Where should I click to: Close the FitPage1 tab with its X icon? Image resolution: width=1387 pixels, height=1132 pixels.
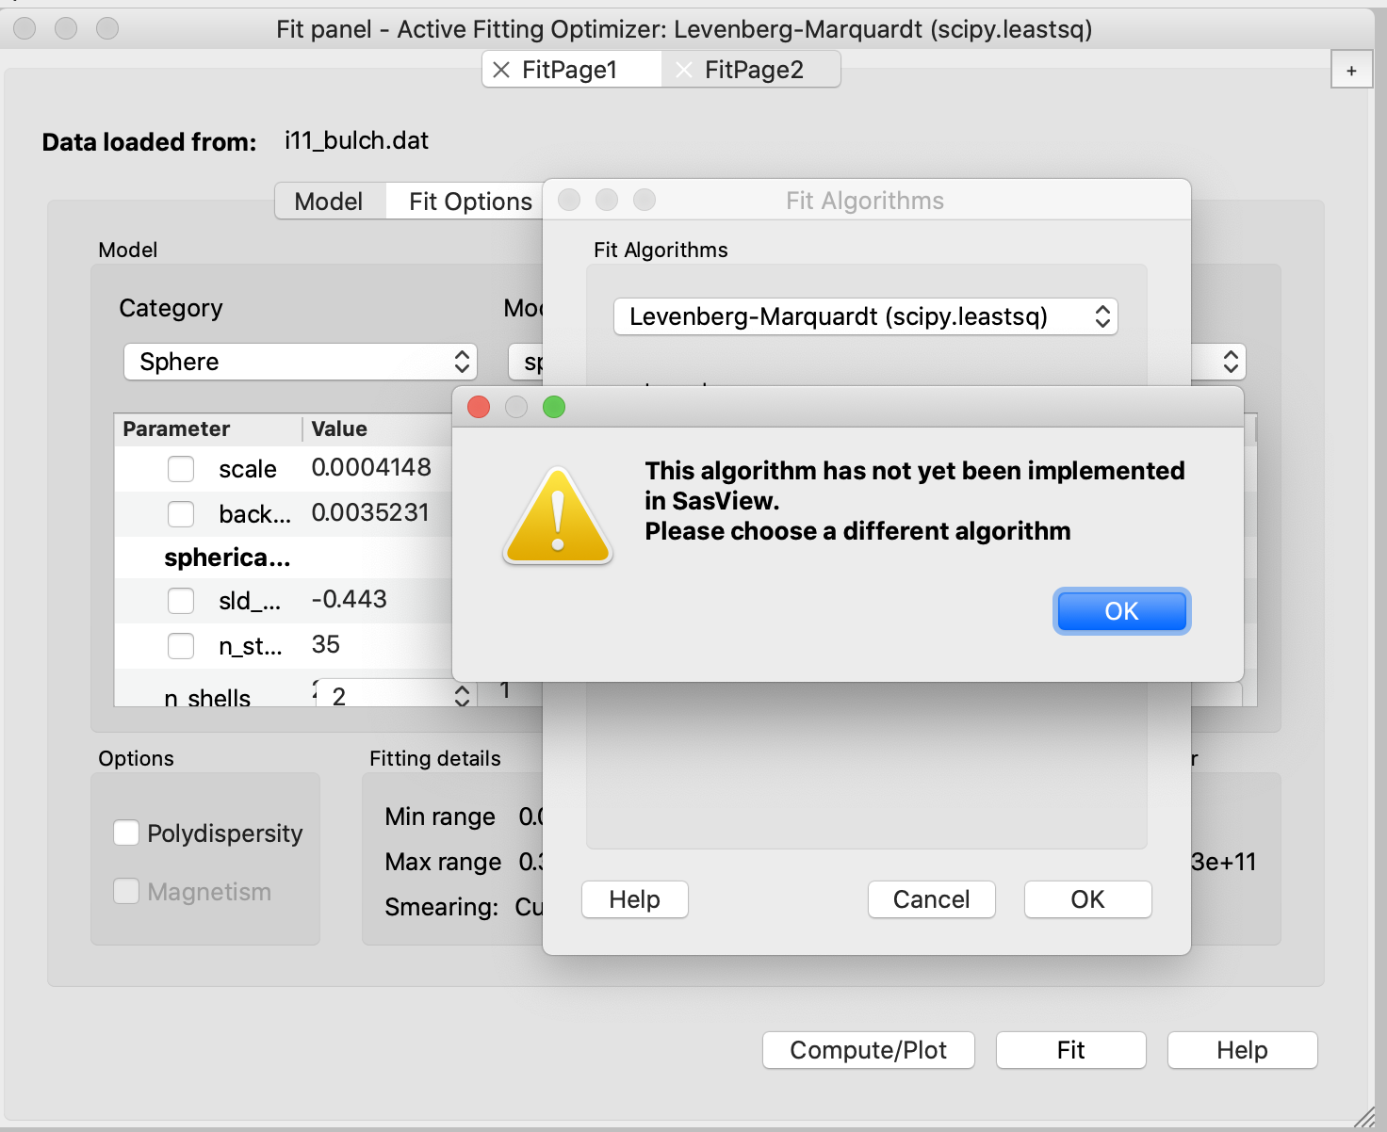pos(499,69)
